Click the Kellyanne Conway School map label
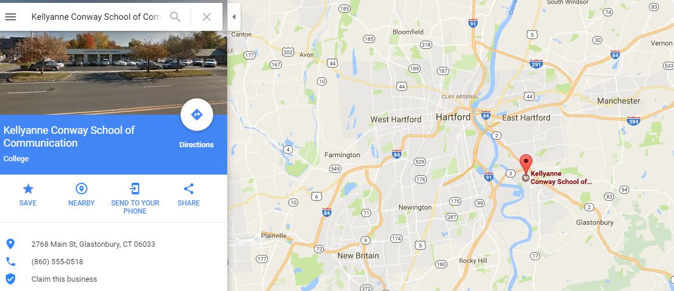The height and width of the screenshot is (291, 674). (x=561, y=178)
